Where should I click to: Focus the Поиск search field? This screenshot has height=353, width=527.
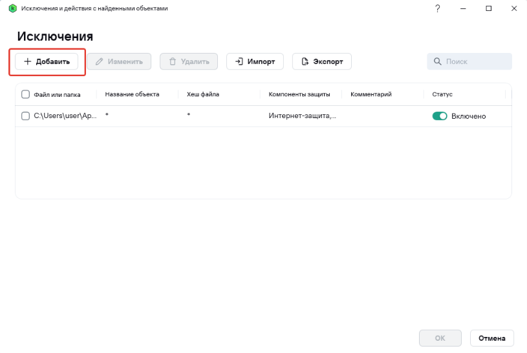click(x=469, y=61)
